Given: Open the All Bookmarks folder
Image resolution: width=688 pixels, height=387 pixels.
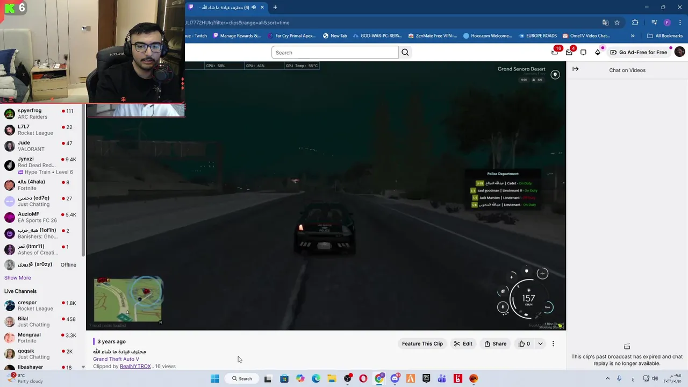Looking at the screenshot, I should click(x=665, y=36).
